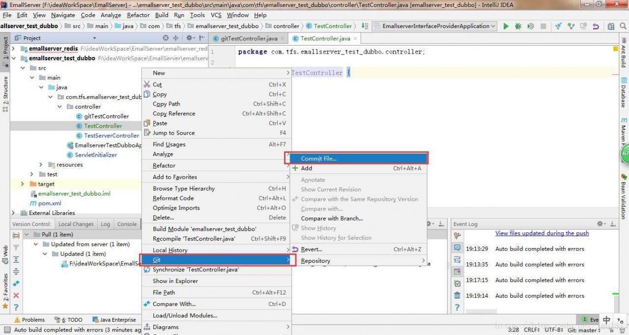Open the View files updated during the push link
The width and height of the screenshot is (629, 335).
coord(542,233)
